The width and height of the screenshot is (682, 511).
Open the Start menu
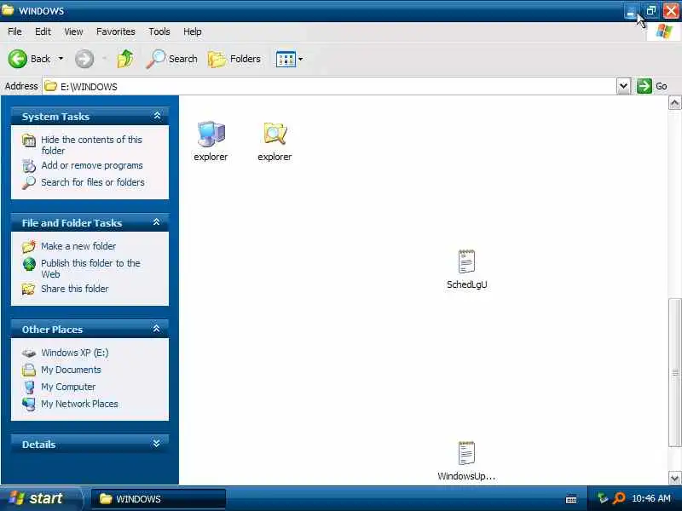coord(40,498)
